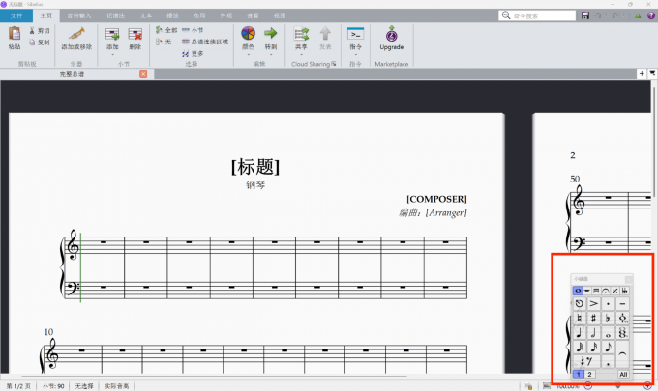Click the Upgrade Marketplace icon
The image size is (658, 391).
pos(392,34)
